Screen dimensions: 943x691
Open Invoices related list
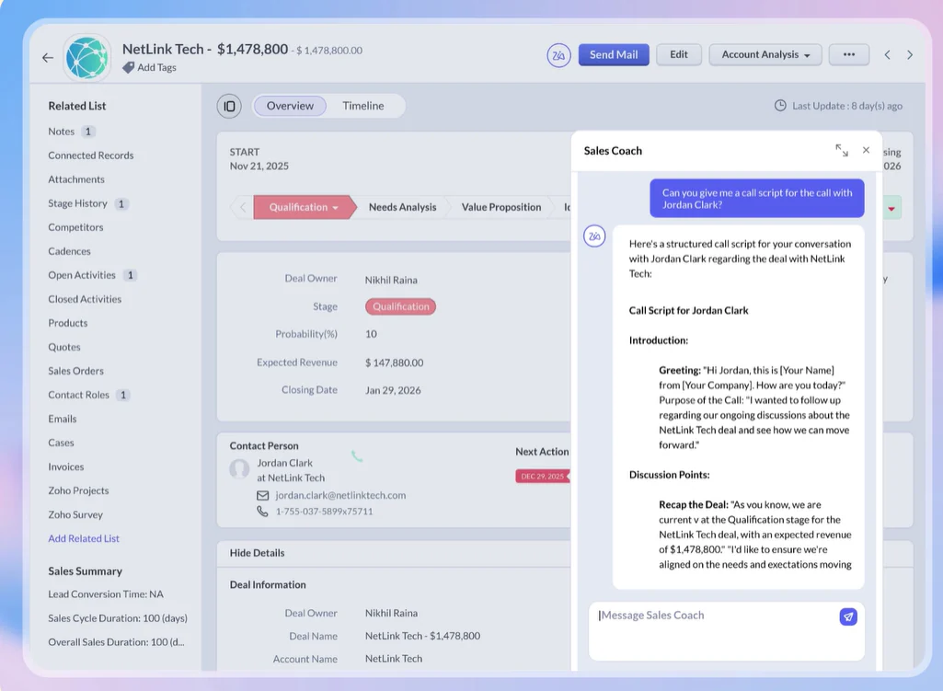point(66,466)
